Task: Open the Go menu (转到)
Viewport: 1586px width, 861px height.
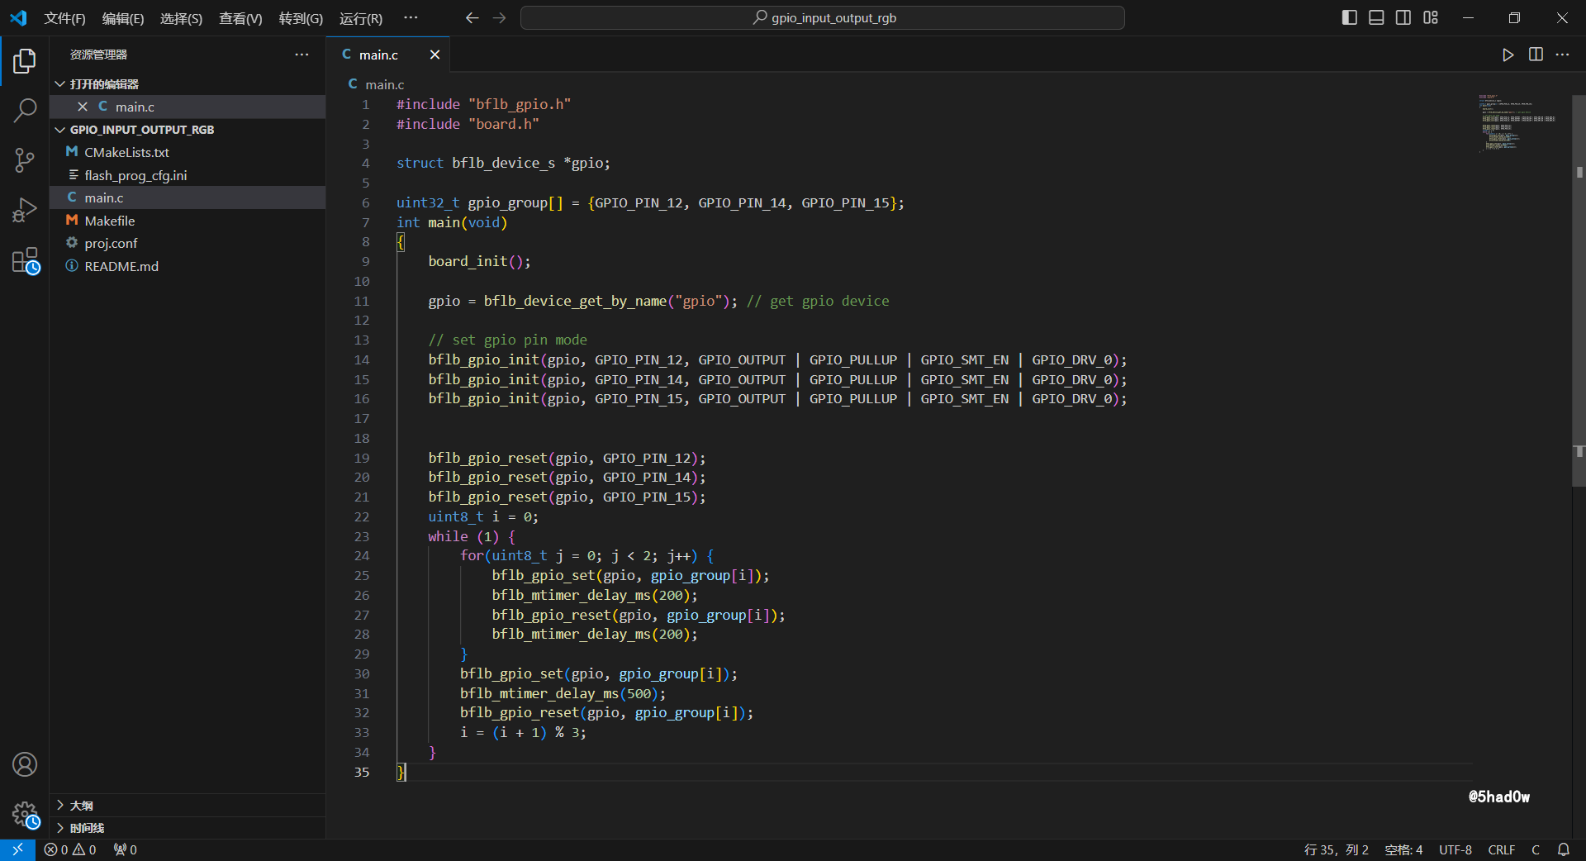Action: coord(301,18)
